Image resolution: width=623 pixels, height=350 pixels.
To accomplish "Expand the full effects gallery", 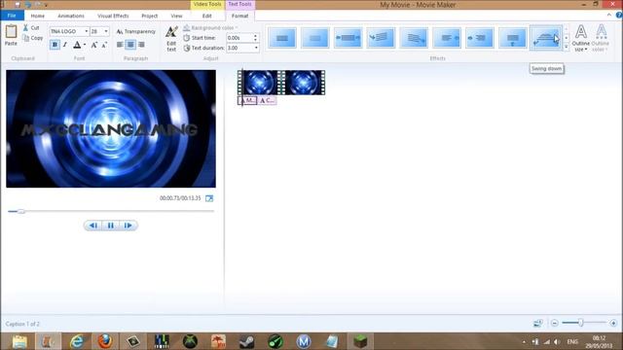I will tap(567, 47).
